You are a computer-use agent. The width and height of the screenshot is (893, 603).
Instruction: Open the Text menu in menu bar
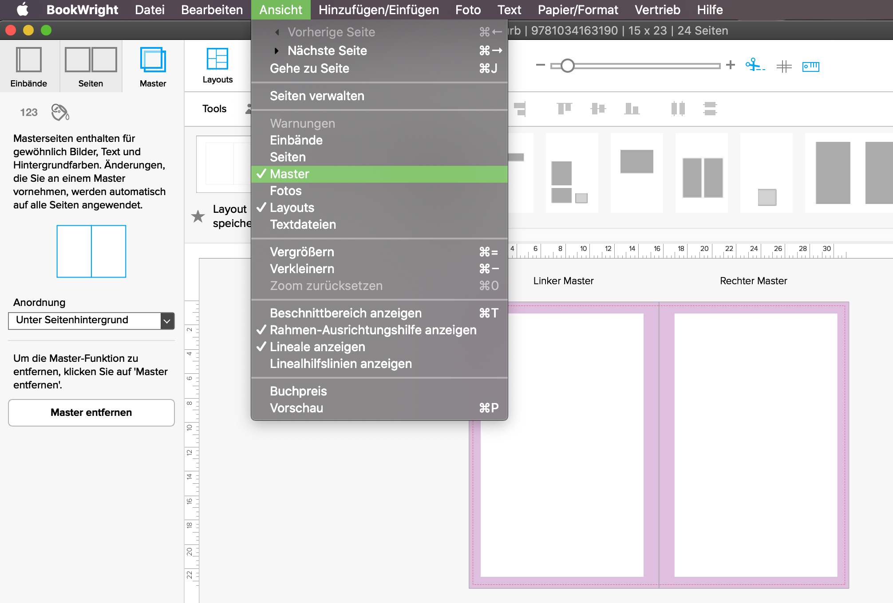click(x=509, y=10)
